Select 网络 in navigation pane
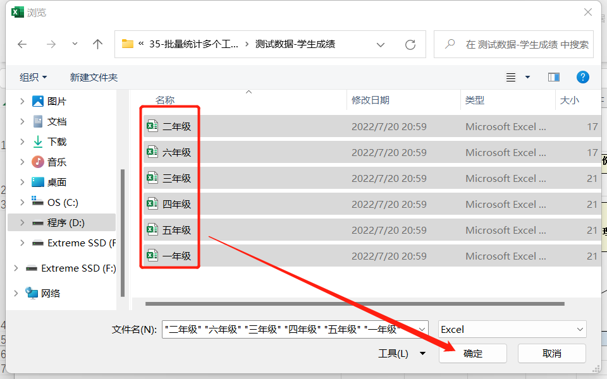 tap(51, 293)
